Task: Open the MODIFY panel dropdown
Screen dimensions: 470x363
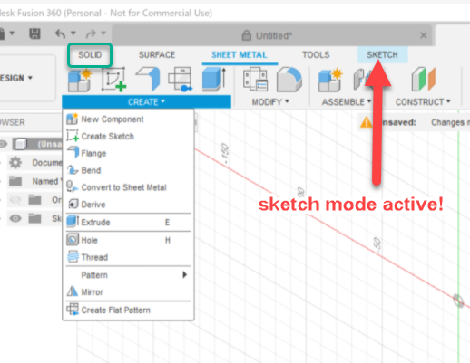Action: point(270,102)
